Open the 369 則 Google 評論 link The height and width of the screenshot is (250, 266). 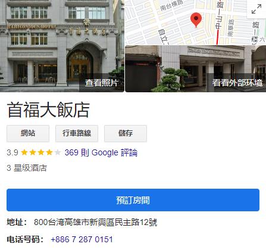tap(101, 152)
